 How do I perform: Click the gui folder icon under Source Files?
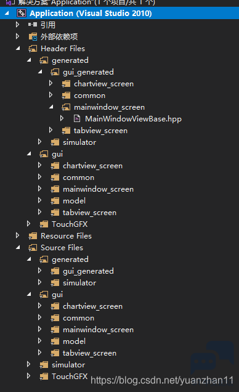44,294
